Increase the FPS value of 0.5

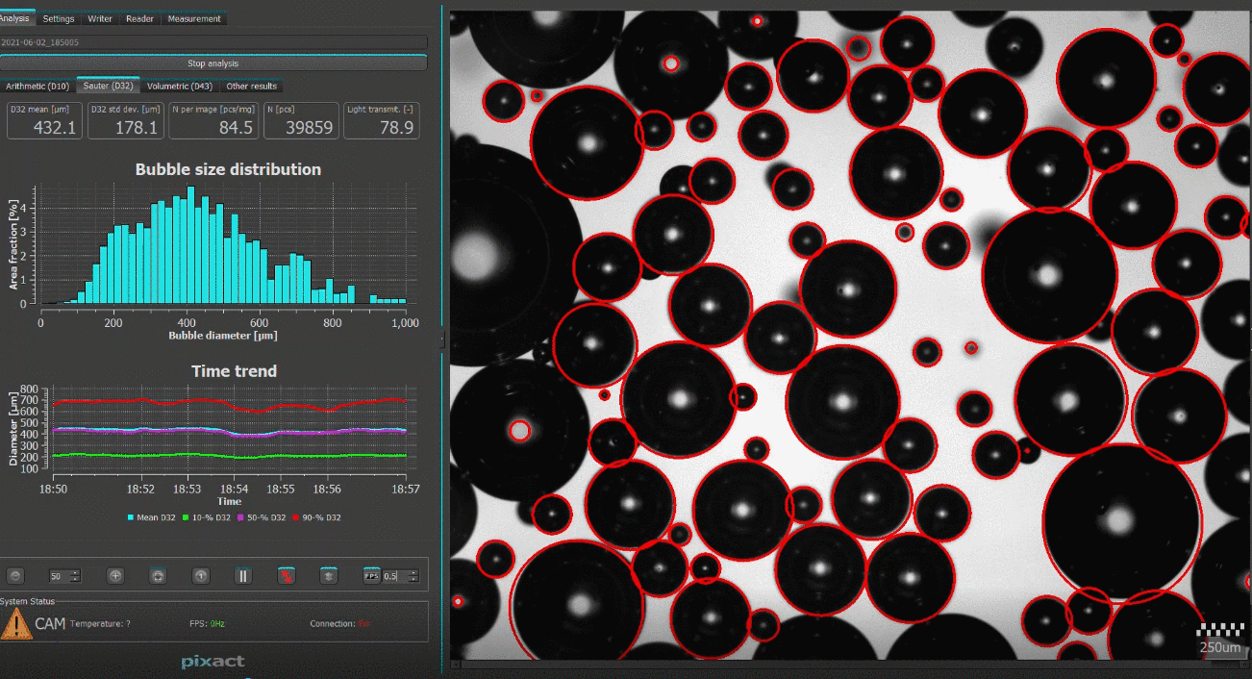(x=413, y=572)
